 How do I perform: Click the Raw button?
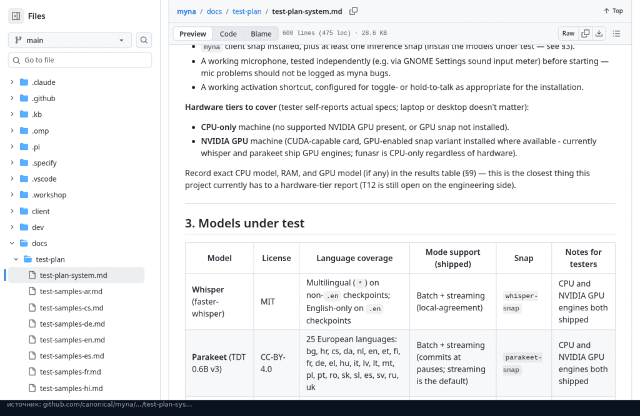coord(568,34)
